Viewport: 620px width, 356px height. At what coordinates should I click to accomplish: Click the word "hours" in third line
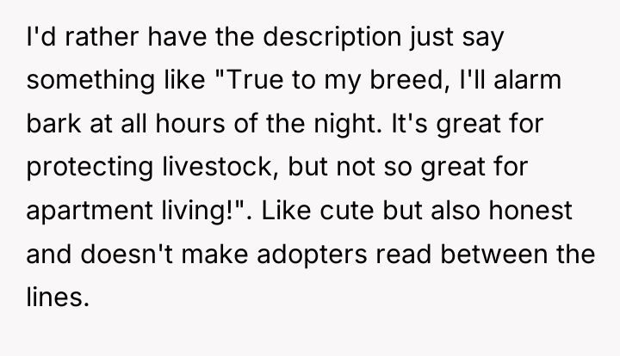[190, 124]
